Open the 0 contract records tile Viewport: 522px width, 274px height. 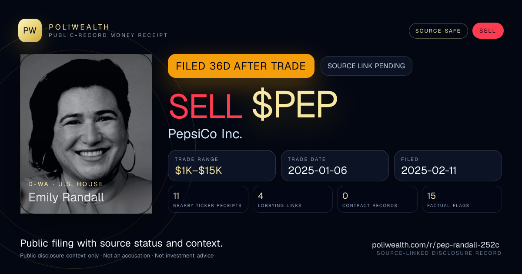[377, 199]
